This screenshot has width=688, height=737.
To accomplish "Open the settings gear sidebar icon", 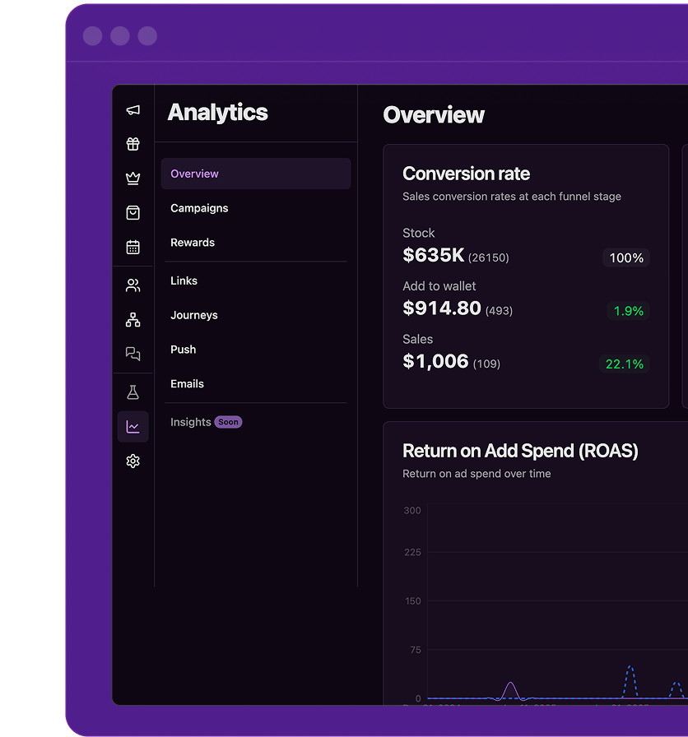I will pyautogui.click(x=133, y=461).
